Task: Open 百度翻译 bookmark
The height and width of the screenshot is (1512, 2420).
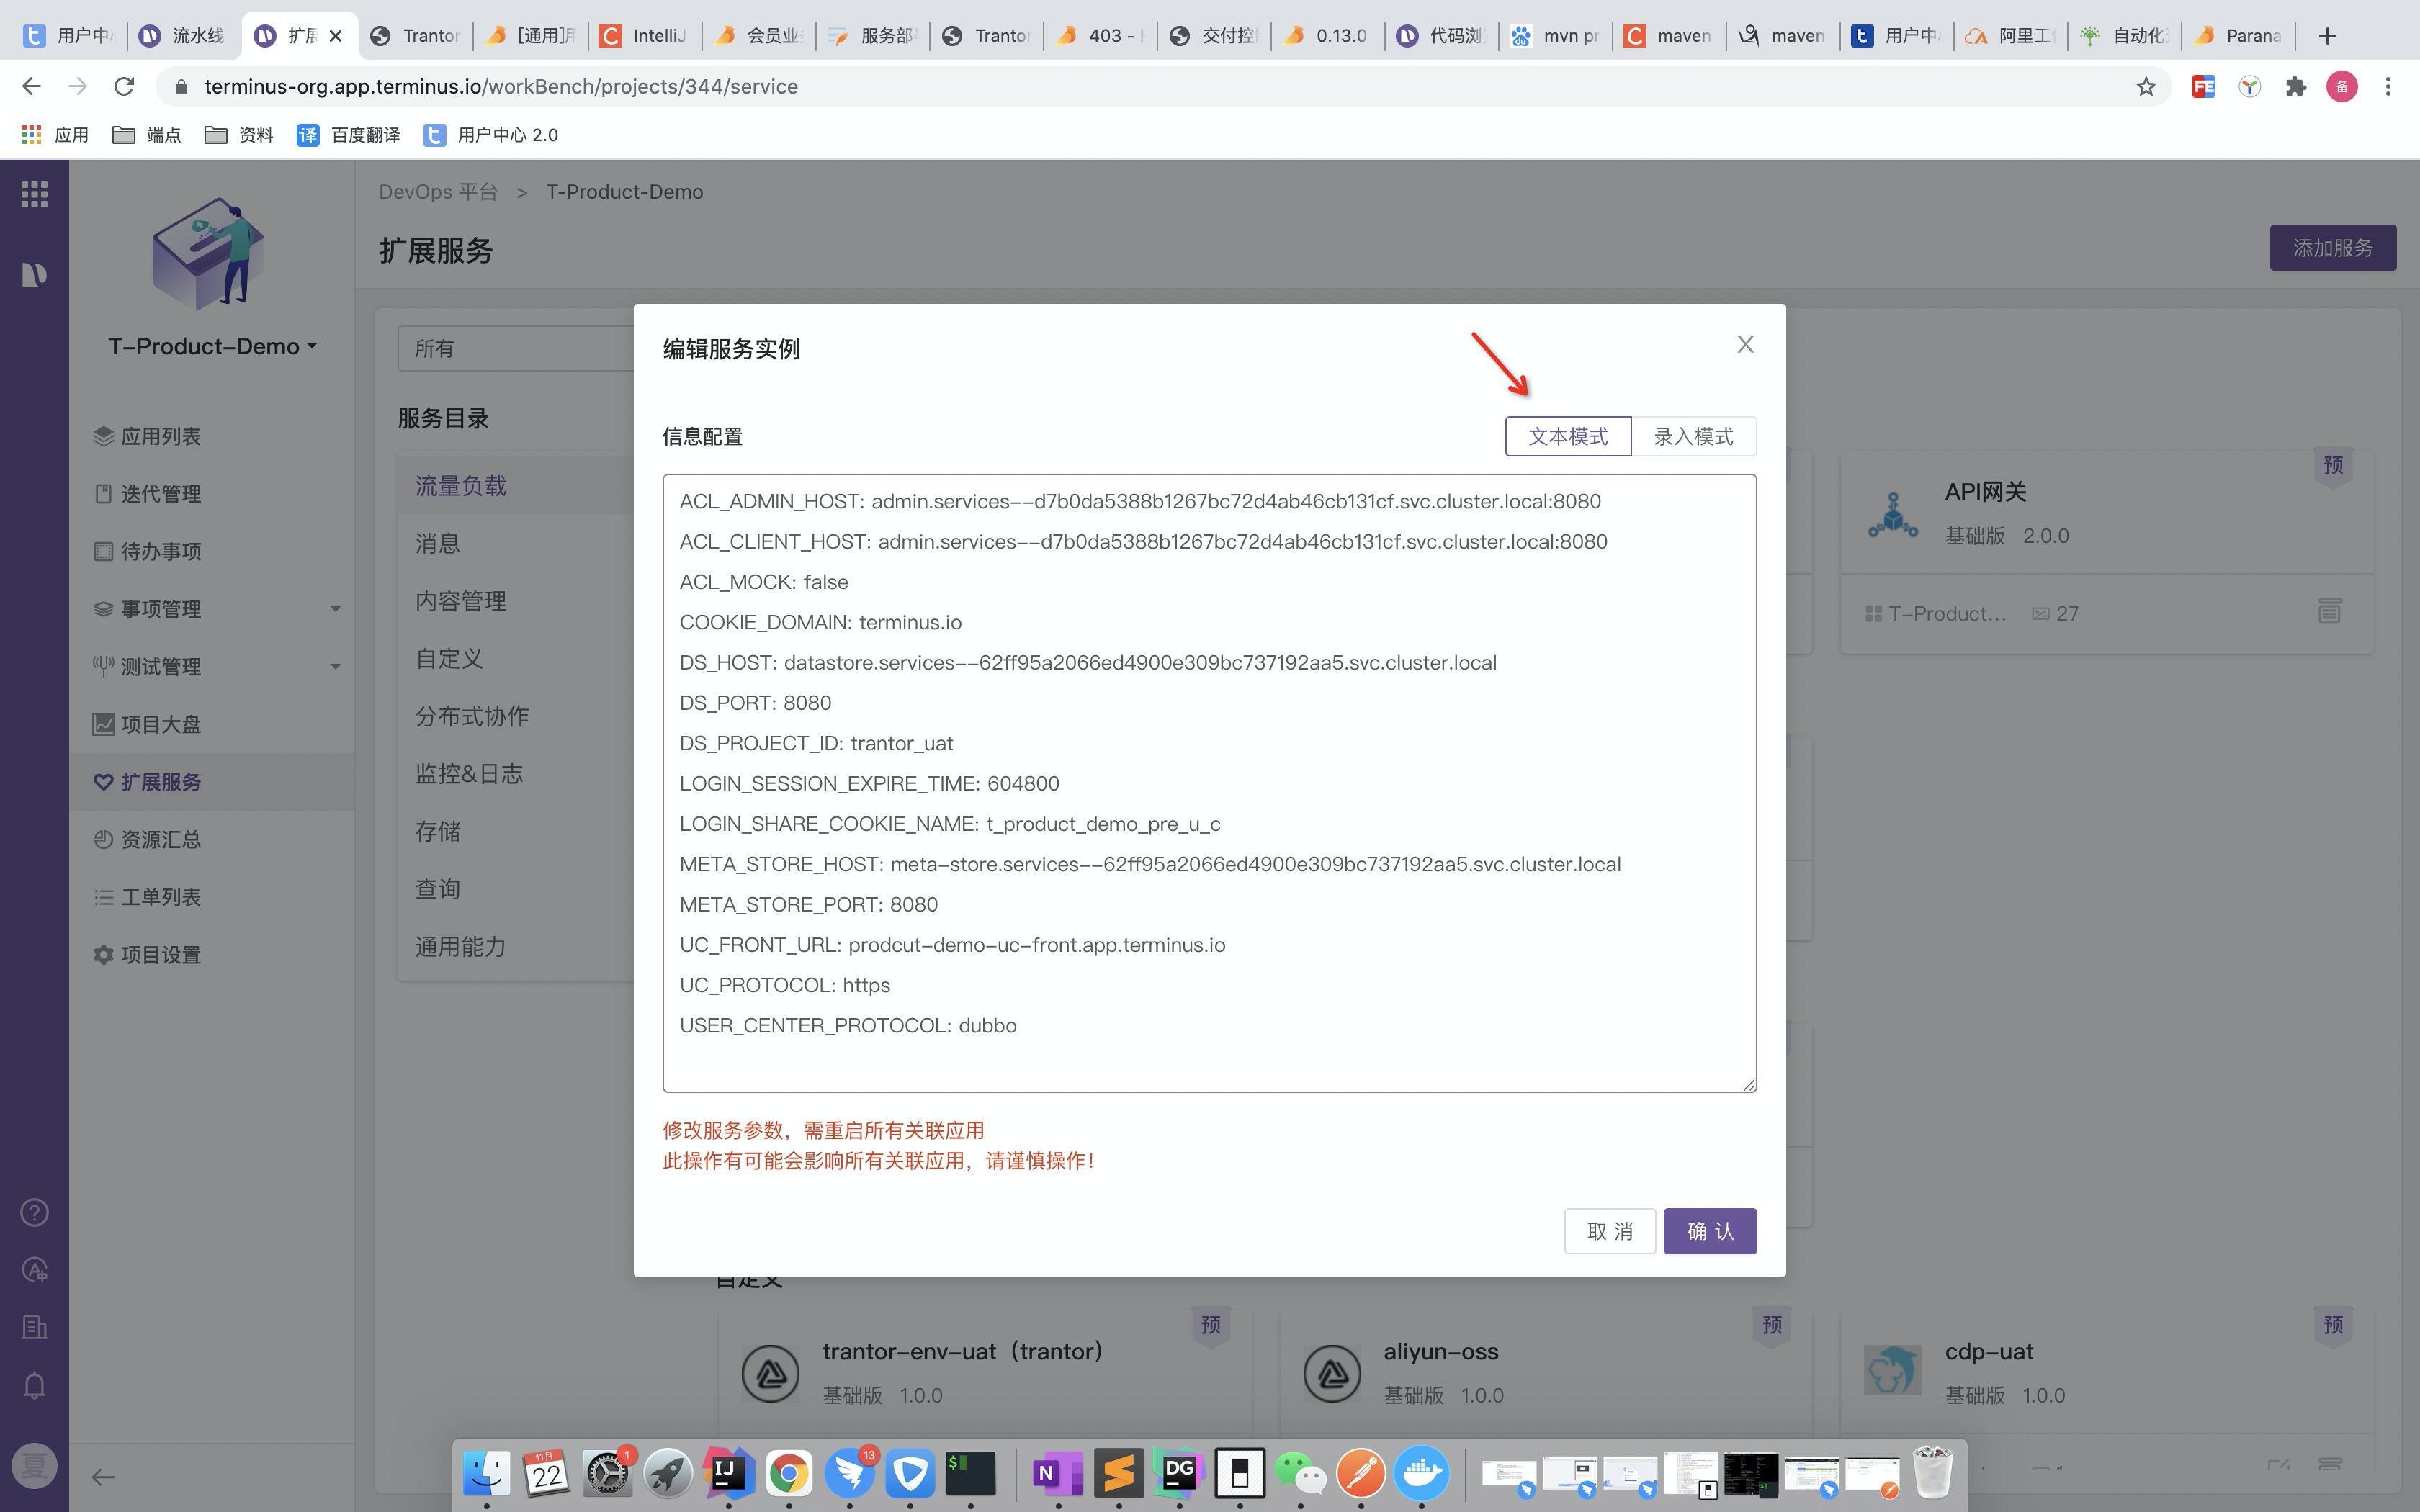Action: click(x=349, y=135)
